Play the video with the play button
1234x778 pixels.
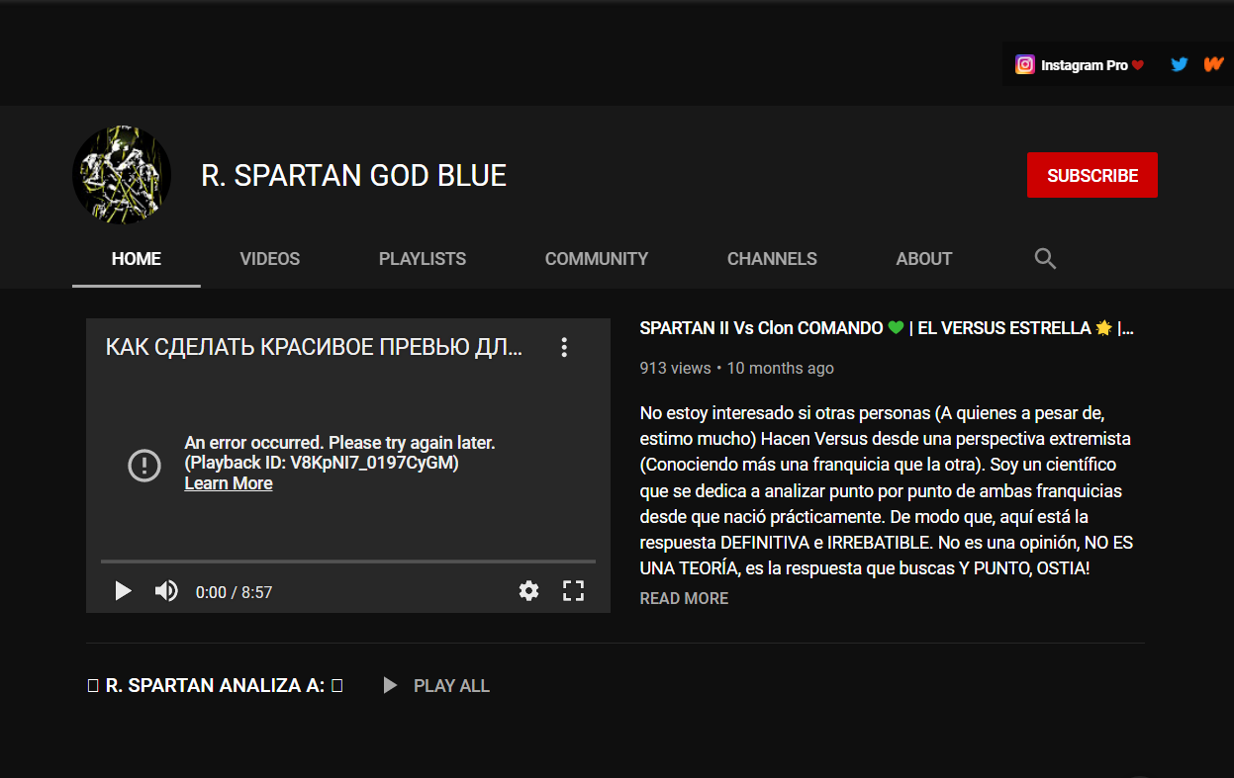[123, 591]
